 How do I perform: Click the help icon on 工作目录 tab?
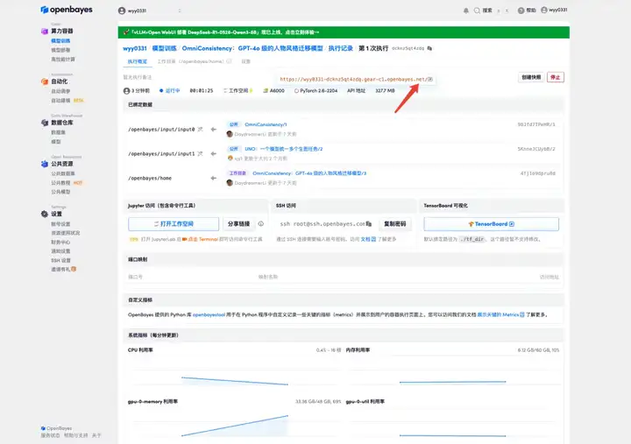(x=229, y=61)
